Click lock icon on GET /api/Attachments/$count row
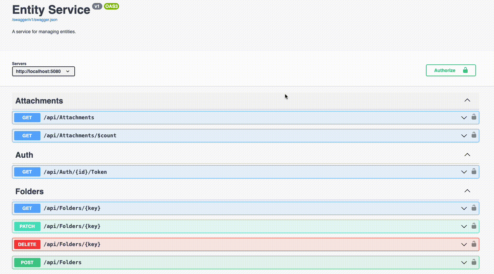Screen dimensions: 494x274 coord(474,135)
